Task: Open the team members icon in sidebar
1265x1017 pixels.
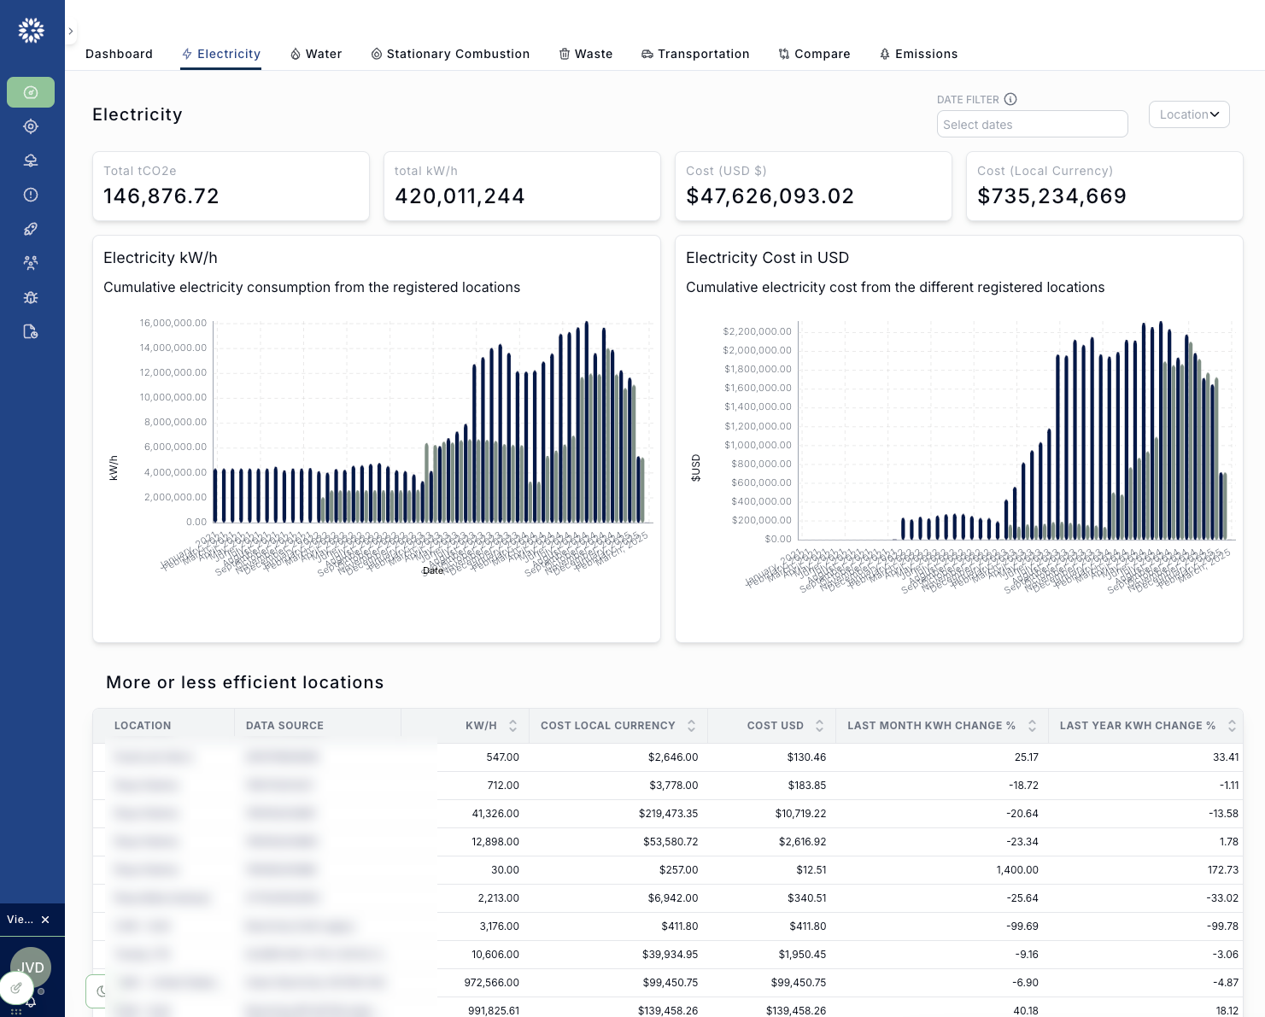Action: click(x=31, y=262)
